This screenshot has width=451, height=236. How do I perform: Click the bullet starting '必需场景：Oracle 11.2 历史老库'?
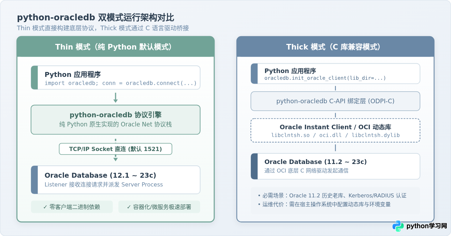[332, 195]
